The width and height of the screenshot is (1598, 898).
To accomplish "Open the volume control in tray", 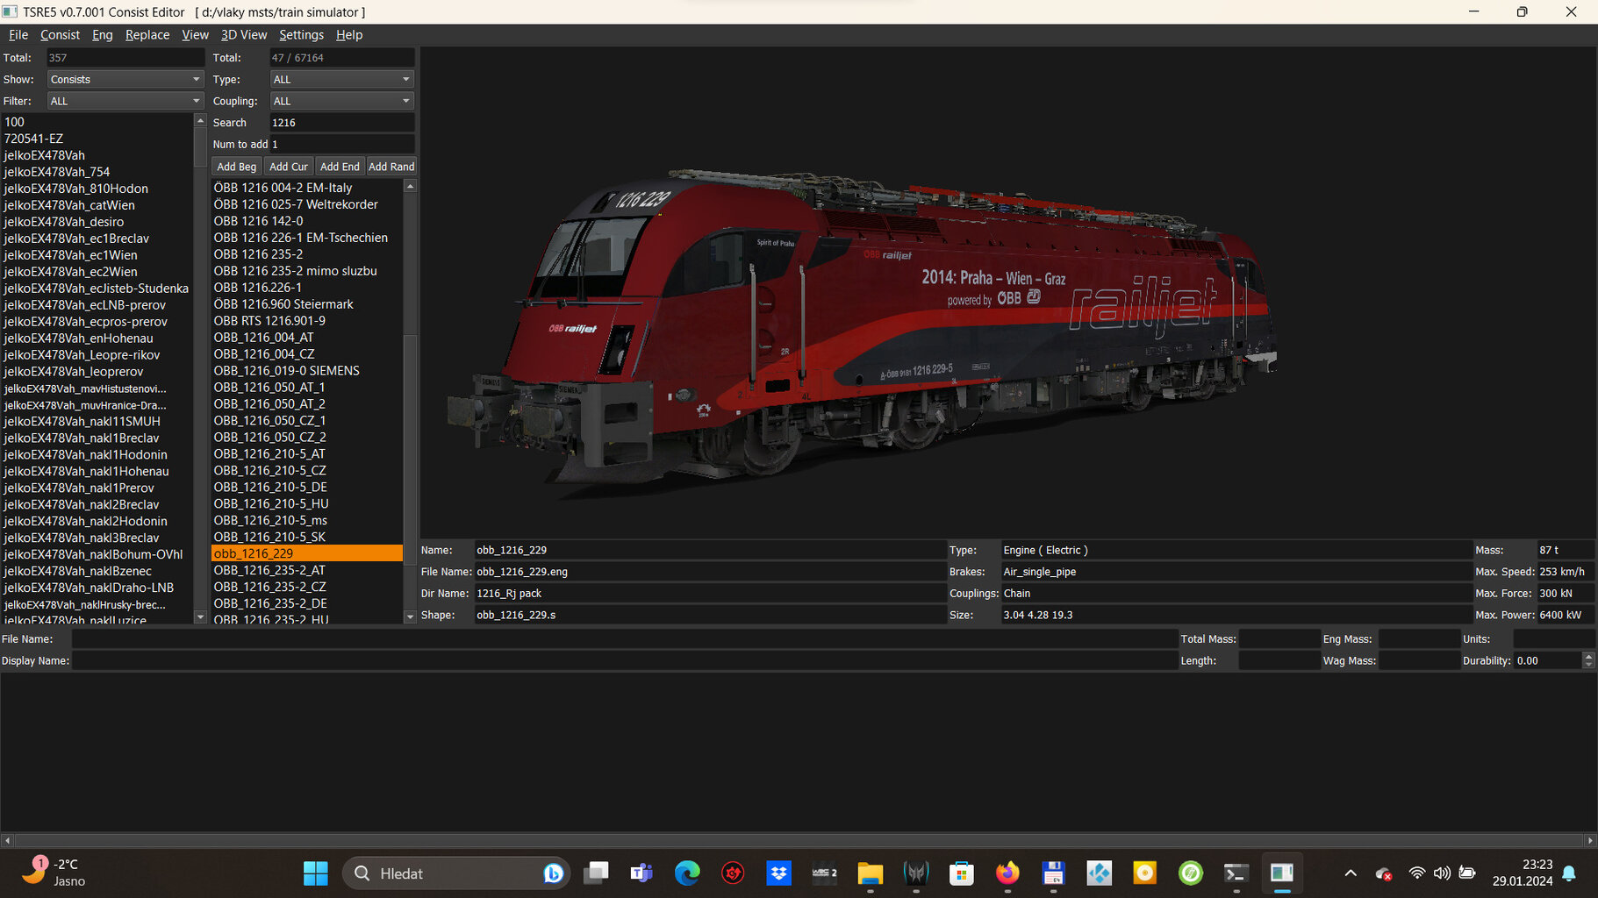I will tap(1442, 873).
